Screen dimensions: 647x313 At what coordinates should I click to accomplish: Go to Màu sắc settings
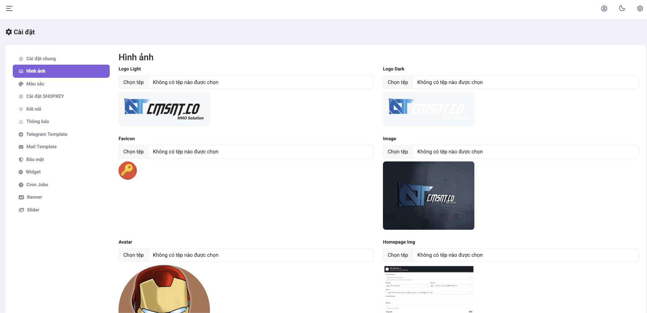[61, 84]
